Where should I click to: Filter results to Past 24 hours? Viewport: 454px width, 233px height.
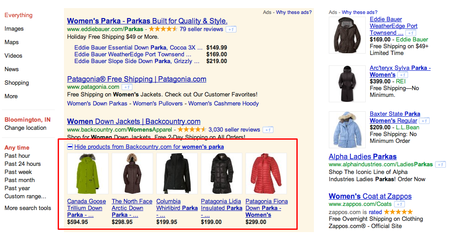pyautogui.click(x=23, y=164)
